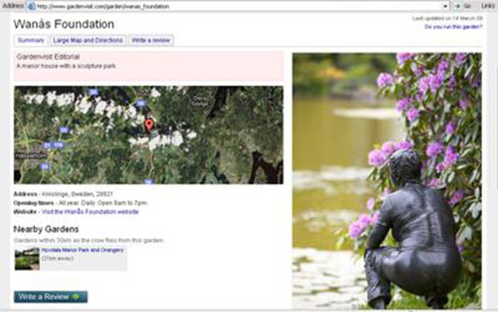Click the satellite map image
The width and height of the screenshot is (498, 312).
(149, 135)
